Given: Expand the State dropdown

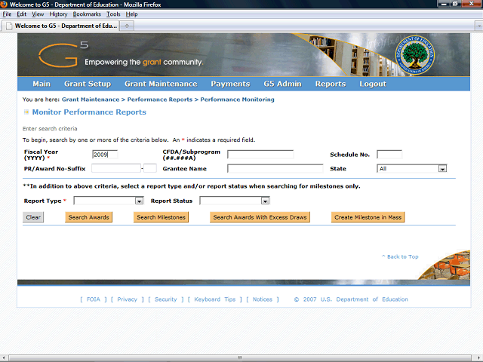Looking at the screenshot, I should [x=442, y=169].
